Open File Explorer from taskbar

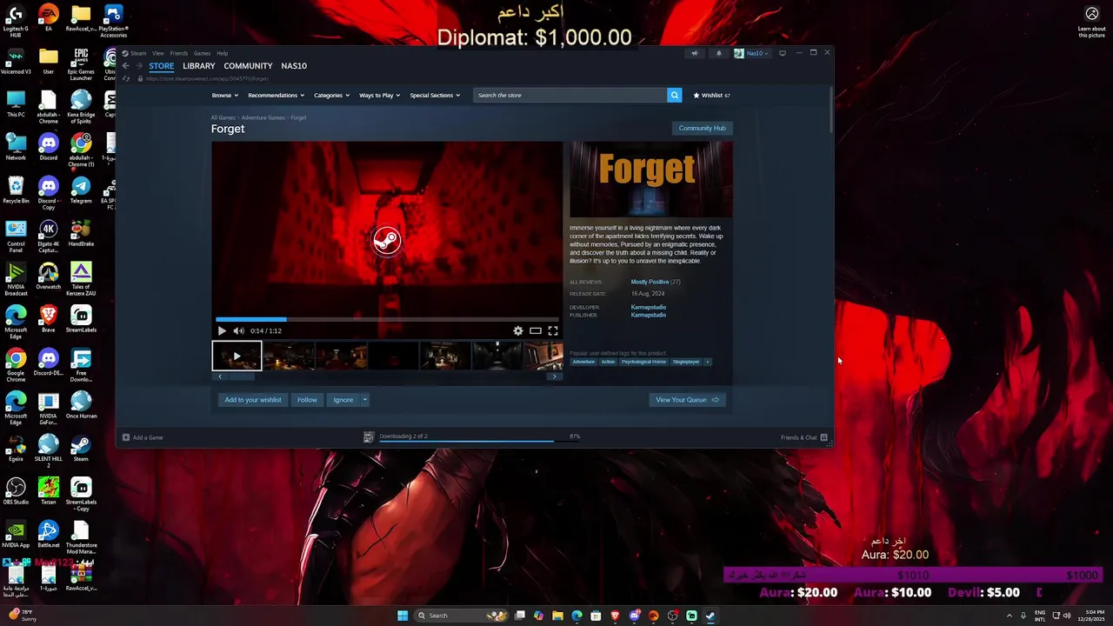[557, 616]
